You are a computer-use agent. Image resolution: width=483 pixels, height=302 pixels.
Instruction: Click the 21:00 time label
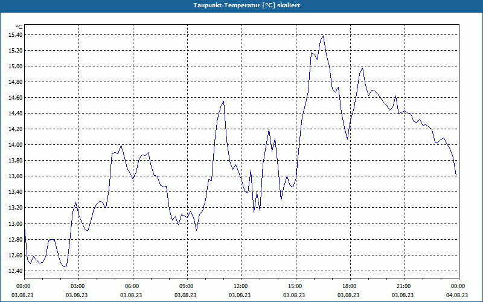point(405,286)
